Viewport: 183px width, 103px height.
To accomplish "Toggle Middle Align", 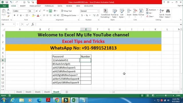I will pyautogui.click(x=47, y=11).
